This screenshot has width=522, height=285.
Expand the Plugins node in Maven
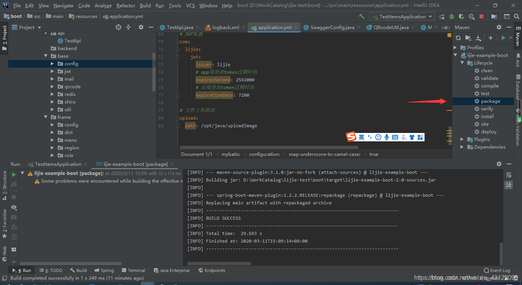(462, 139)
